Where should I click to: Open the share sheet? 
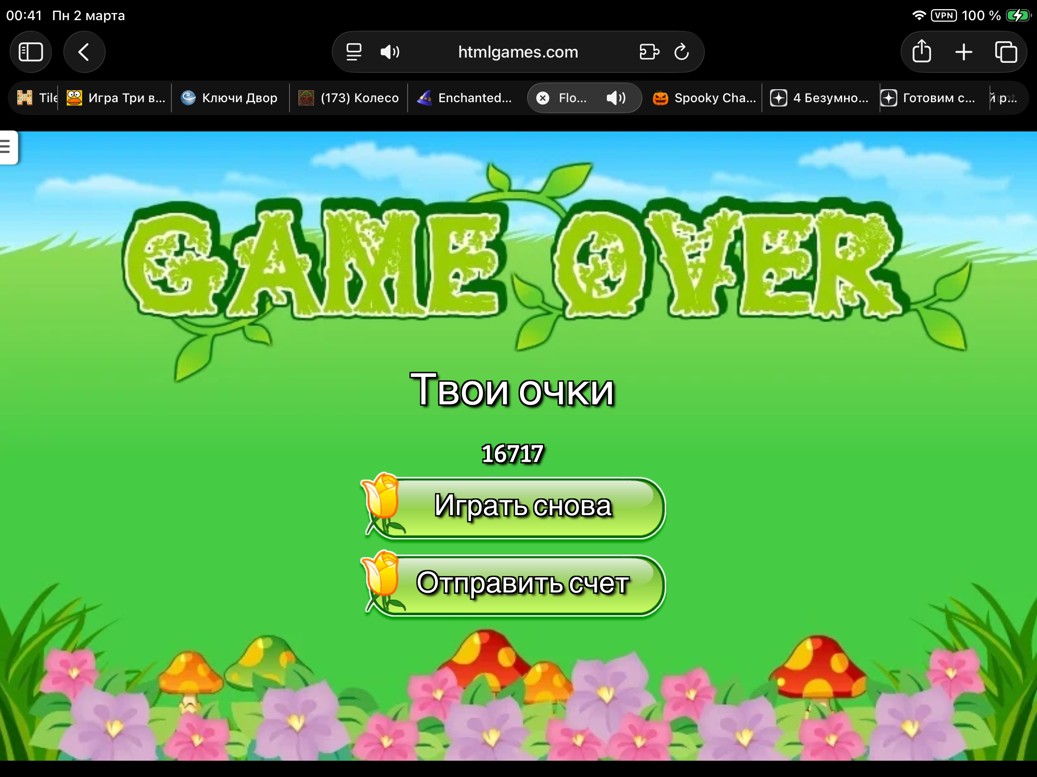921,52
